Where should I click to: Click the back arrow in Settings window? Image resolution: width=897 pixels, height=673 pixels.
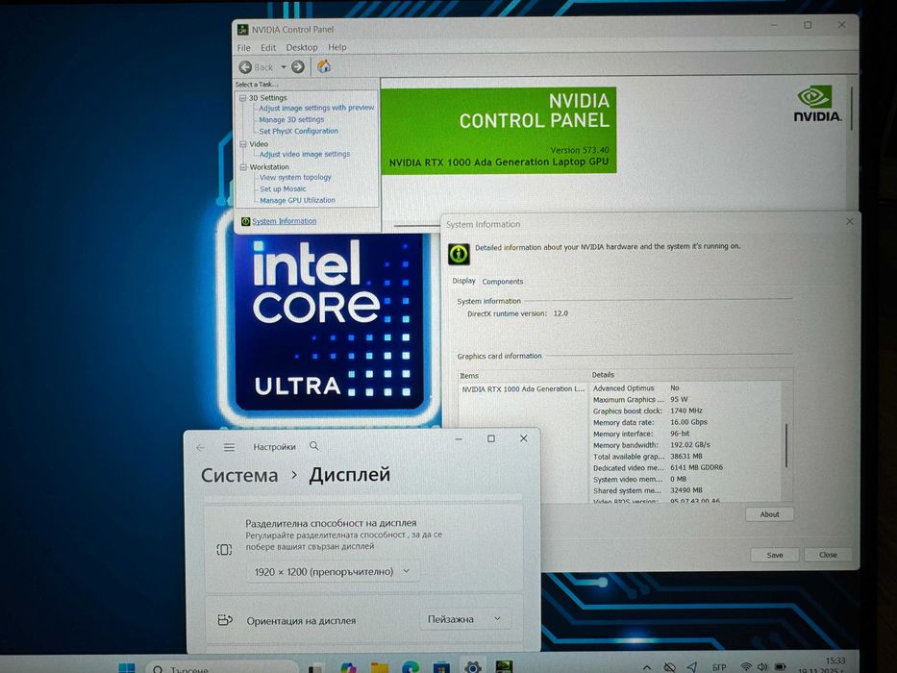[200, 447]
